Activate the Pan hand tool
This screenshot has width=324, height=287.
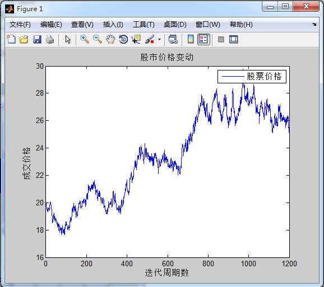pyautogui.click(x=110, y=39)
